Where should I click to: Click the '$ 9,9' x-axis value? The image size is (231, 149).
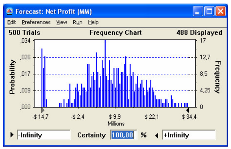(x=114, y=117)
